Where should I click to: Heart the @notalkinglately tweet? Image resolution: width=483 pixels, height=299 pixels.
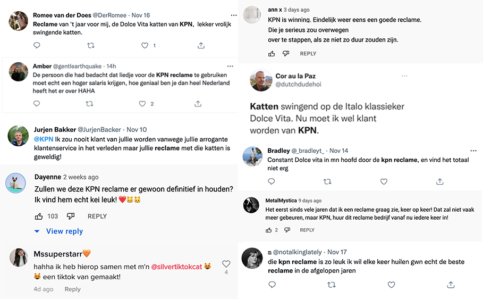pyautogui.click(x=391, y=285)
